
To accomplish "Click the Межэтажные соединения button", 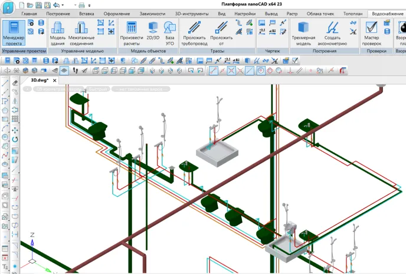I will (81, 33).
